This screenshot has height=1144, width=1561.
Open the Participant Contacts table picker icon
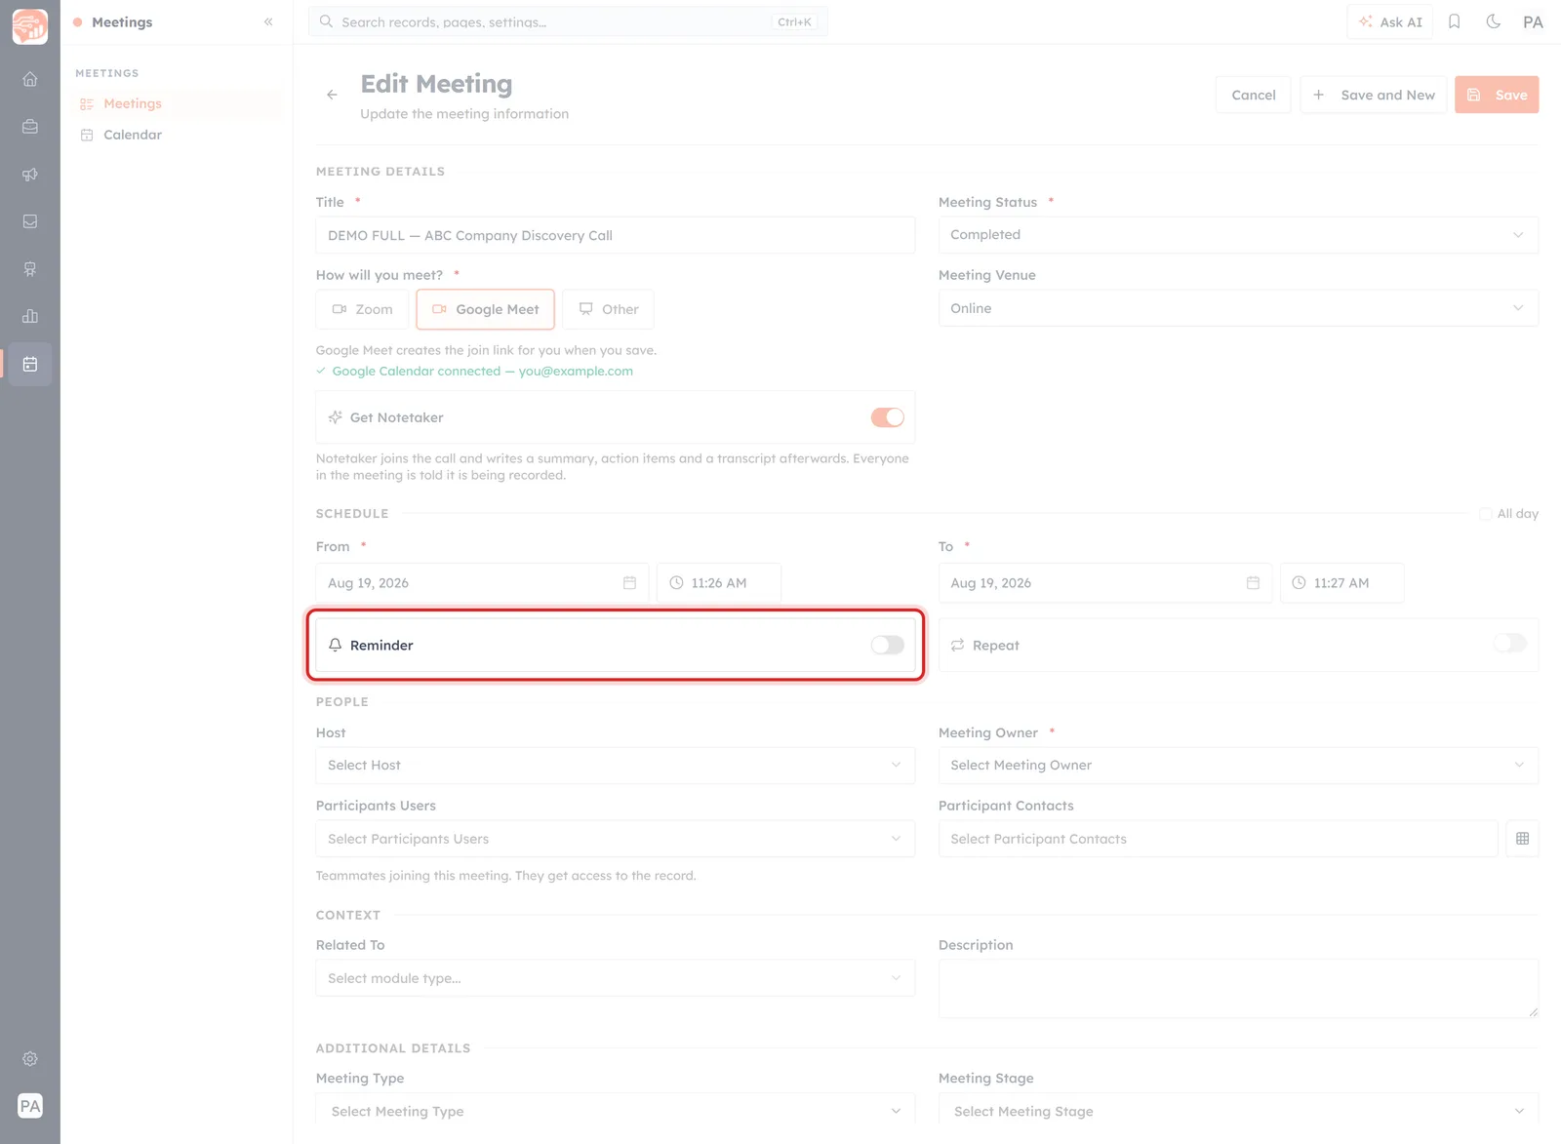coord(1522,839)
